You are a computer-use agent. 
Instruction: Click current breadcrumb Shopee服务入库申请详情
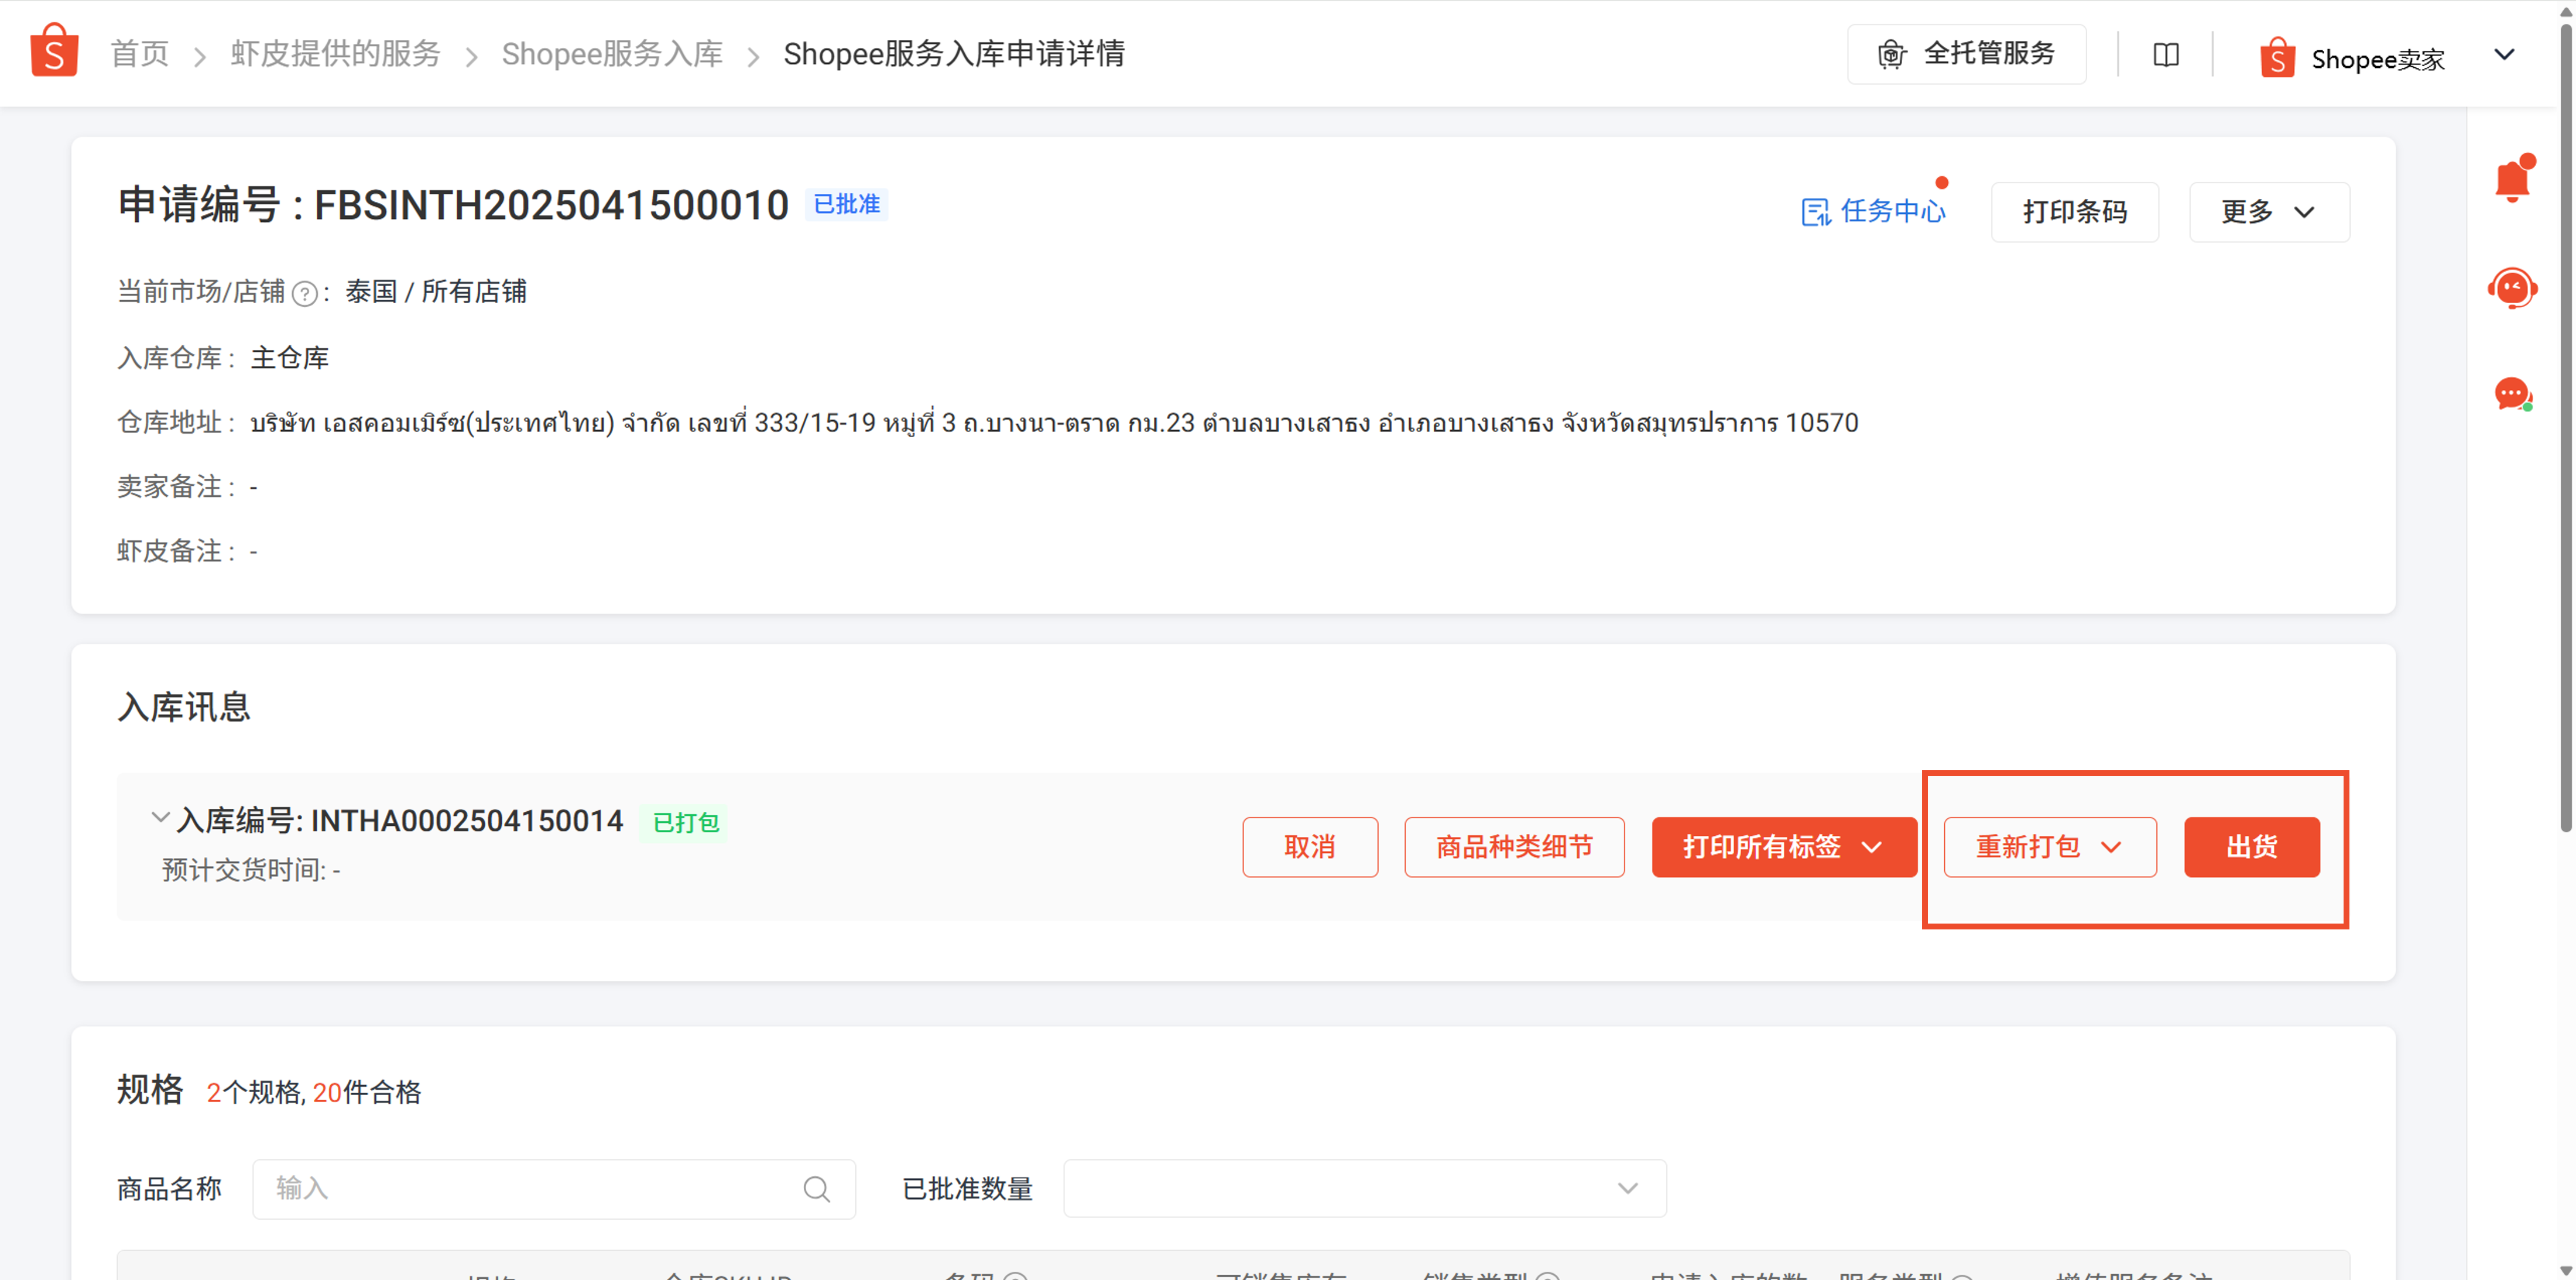[954, 54]
